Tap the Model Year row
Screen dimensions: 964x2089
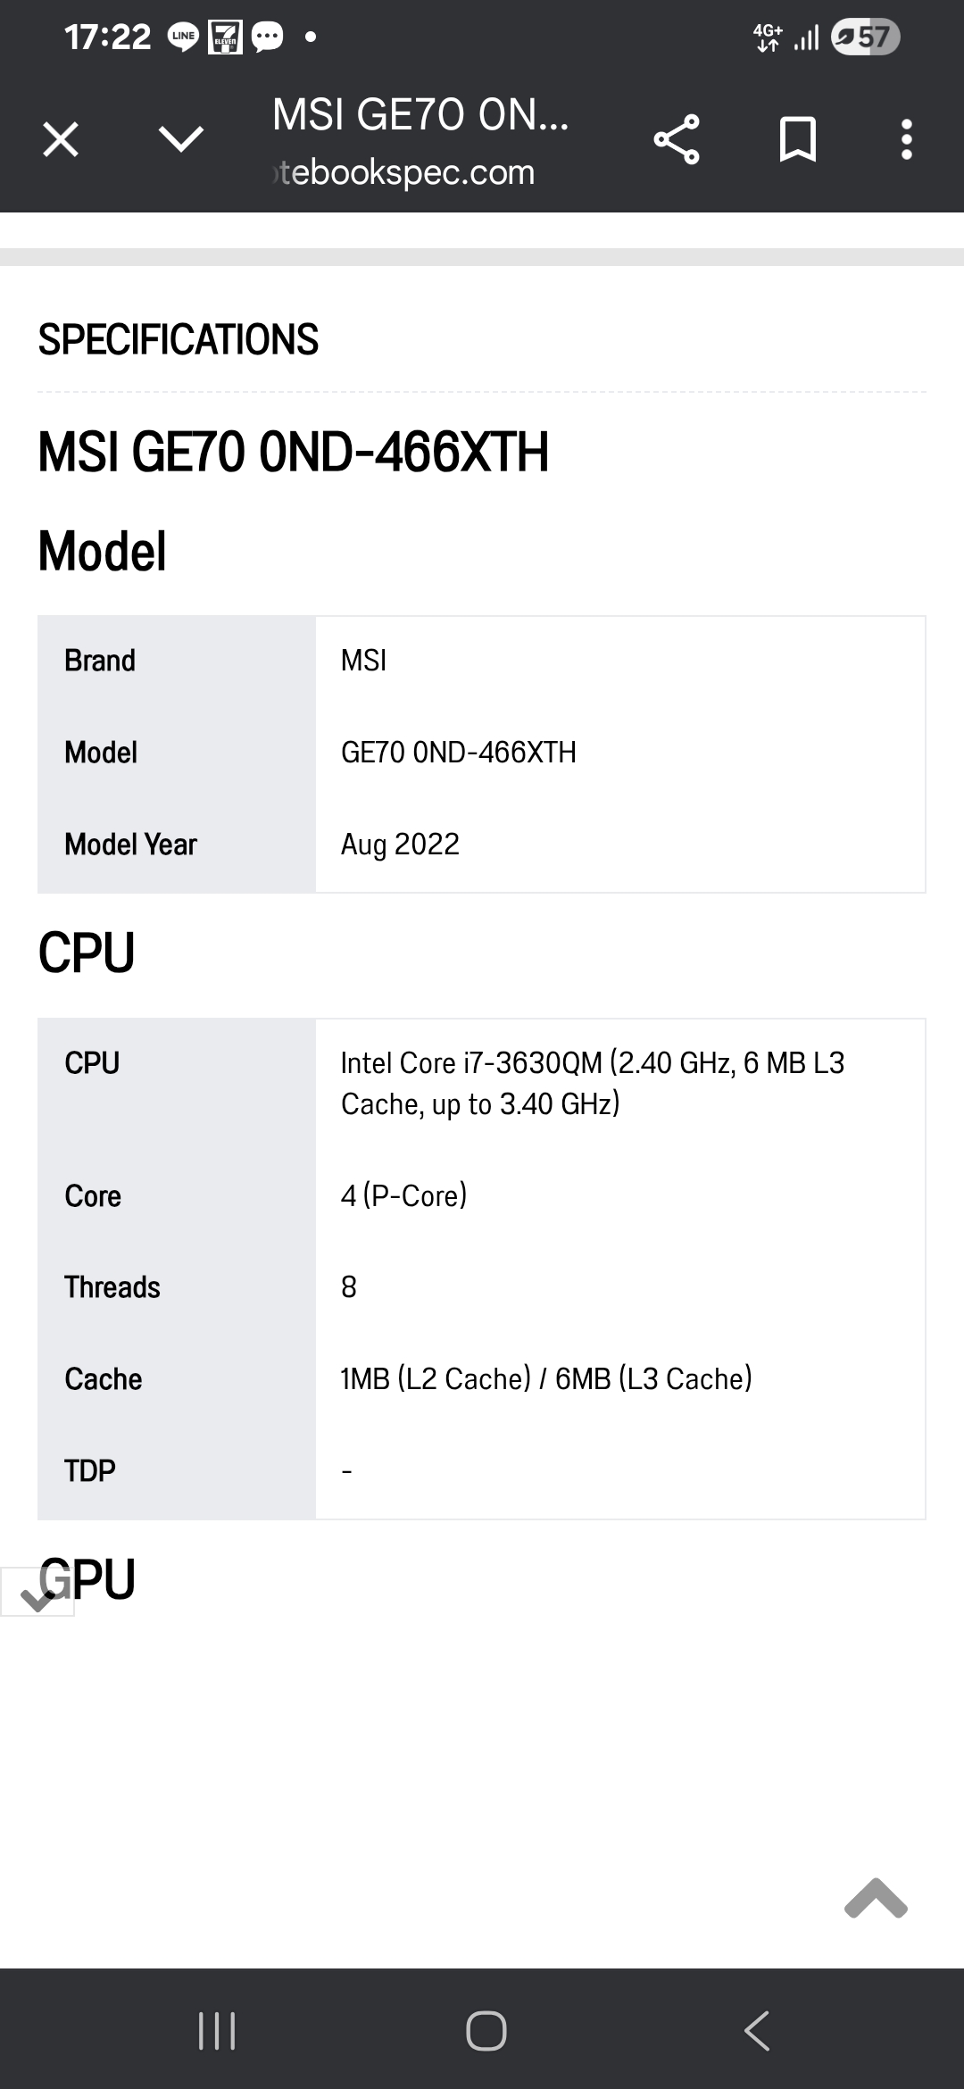pos(481,845)
